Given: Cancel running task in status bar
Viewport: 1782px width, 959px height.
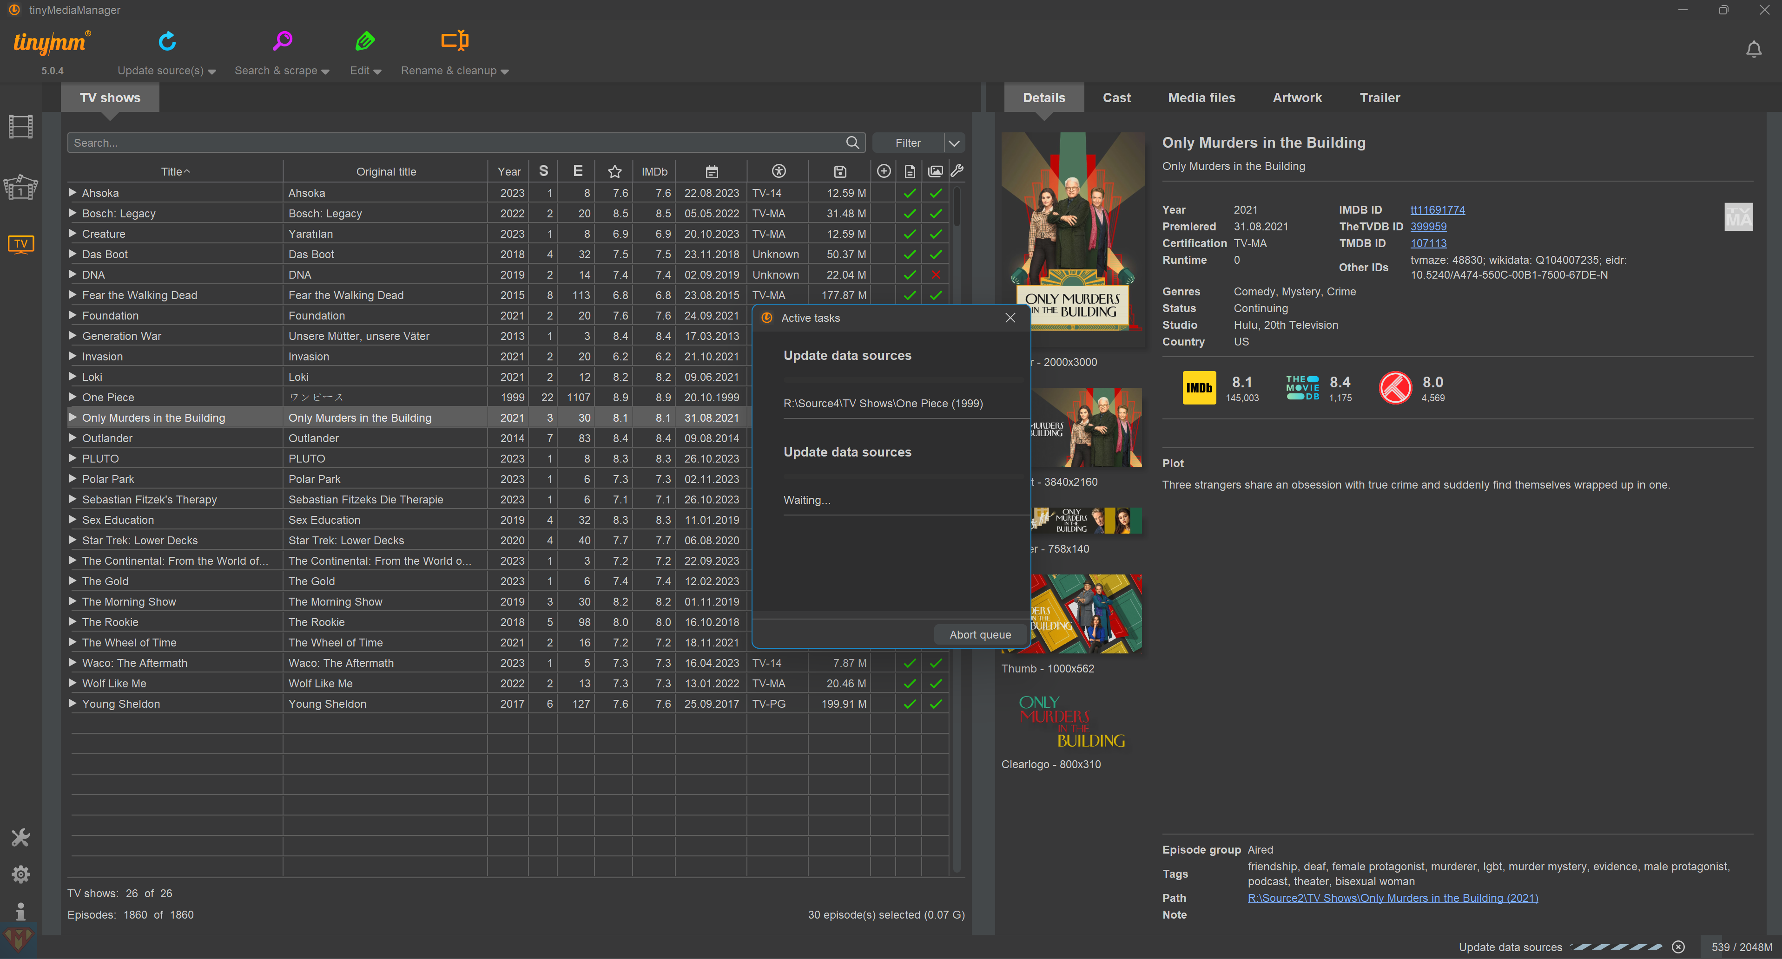Looking at the screenshot, I should pyautogui.click(x=1679, y=947).
